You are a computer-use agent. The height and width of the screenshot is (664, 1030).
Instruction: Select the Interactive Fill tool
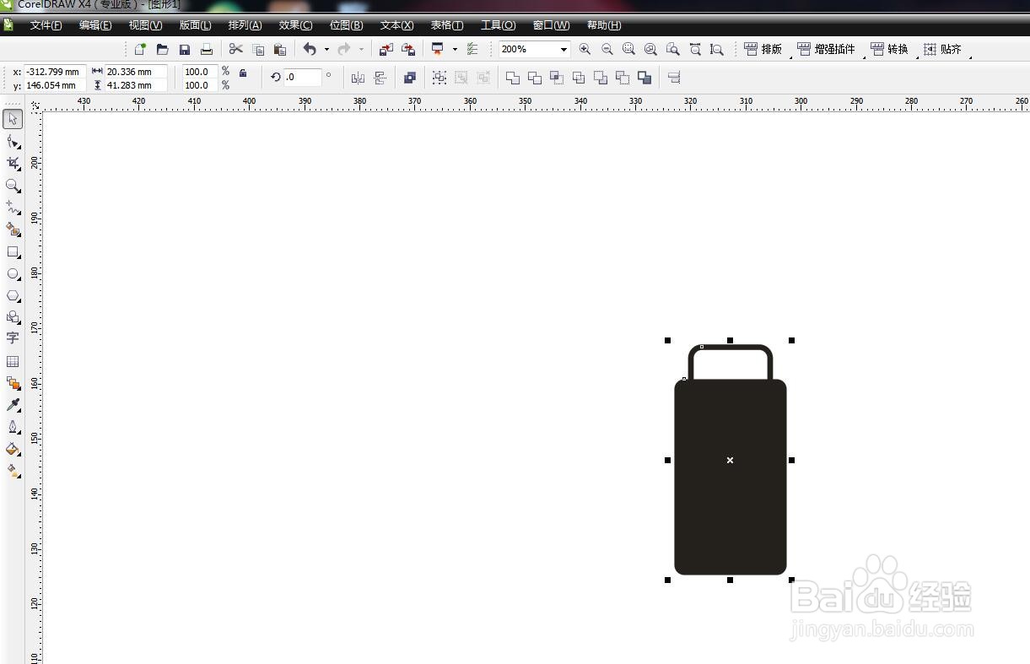pos(13,471)
